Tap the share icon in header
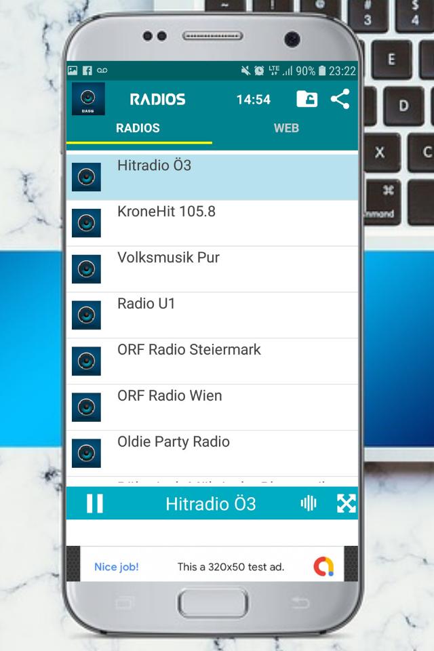Viewport: 434px width, 651px height. pyautogui.click(x=340, y=99)
